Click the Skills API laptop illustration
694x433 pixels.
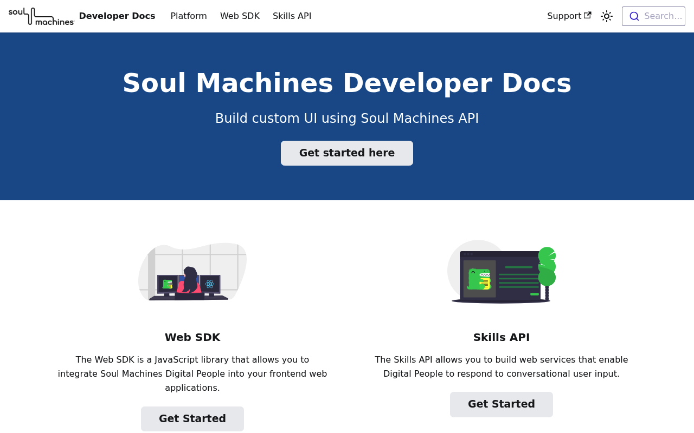click(502, 271)
